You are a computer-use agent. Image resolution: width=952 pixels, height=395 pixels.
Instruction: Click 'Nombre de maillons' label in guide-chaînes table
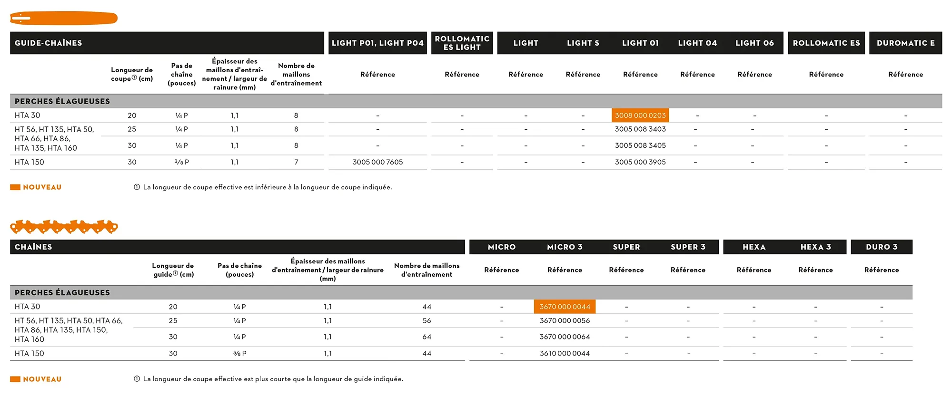point(296,74)
